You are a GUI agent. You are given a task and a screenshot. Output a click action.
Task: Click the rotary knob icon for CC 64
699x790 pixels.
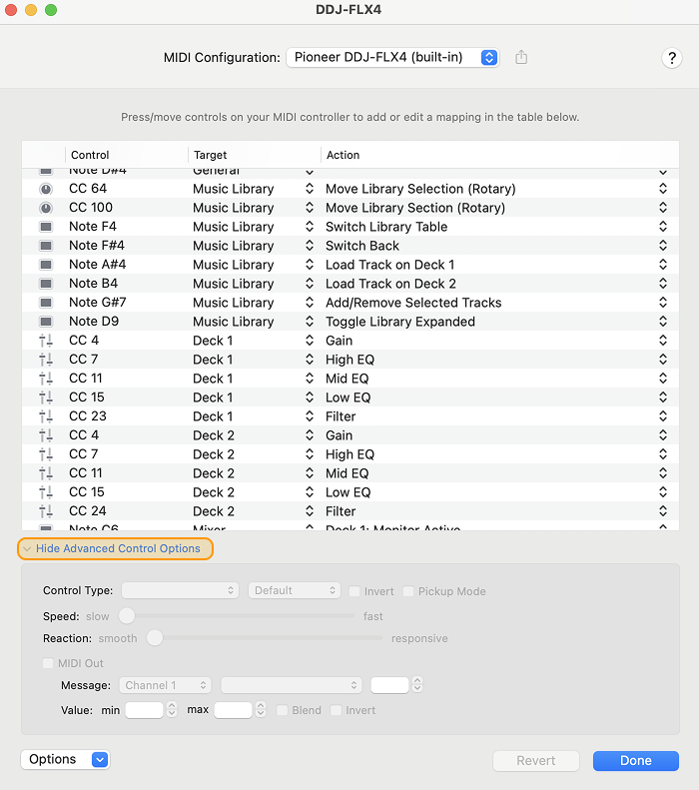click(46, 189)
